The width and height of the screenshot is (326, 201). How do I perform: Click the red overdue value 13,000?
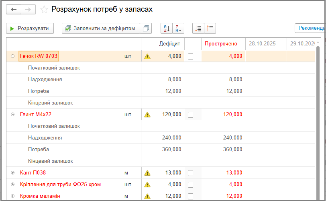(x=234, y=173)
